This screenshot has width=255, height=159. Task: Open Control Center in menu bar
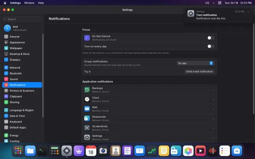point(220,3)
